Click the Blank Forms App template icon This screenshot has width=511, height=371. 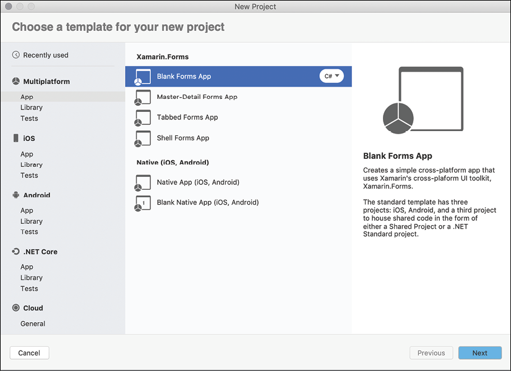click(x=143, y=77)
